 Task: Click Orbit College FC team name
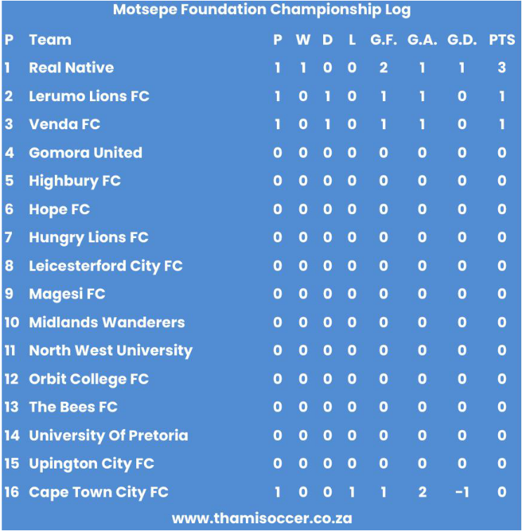click(x=89, y=379)
